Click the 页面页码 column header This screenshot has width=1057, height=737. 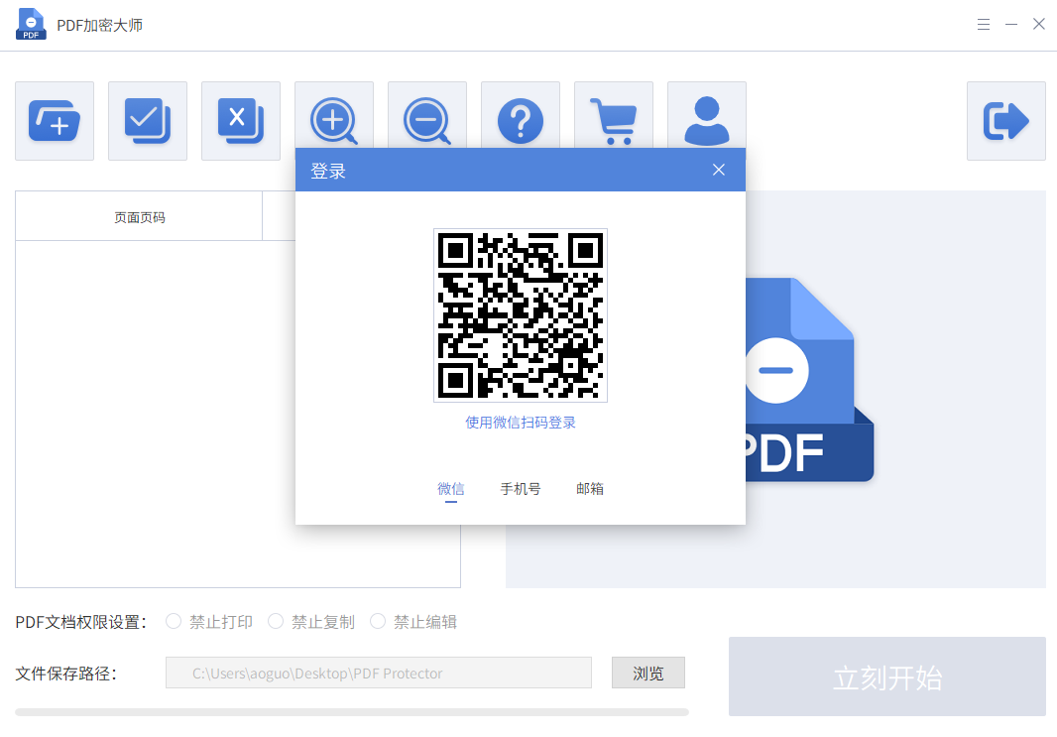pos(139,217)
